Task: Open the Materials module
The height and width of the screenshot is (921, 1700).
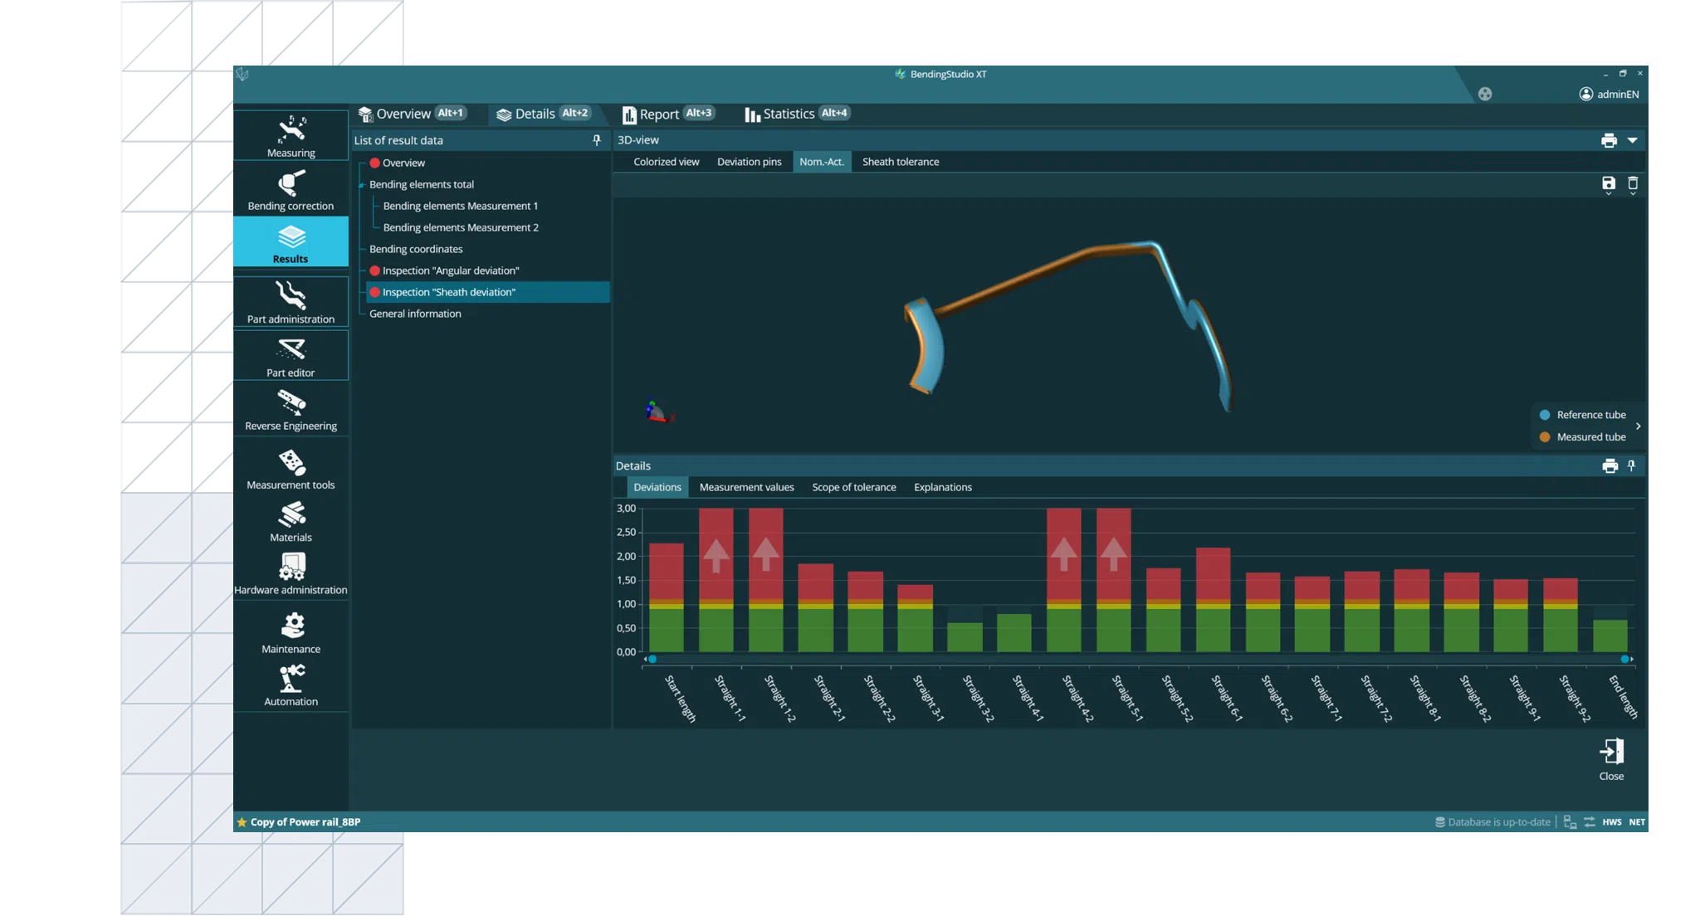Action: click(291, 522)
